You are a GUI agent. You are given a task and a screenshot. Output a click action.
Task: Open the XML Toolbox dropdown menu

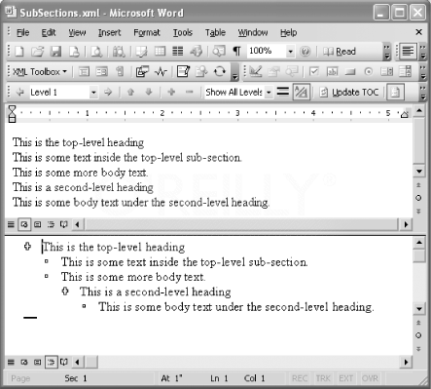40,71
